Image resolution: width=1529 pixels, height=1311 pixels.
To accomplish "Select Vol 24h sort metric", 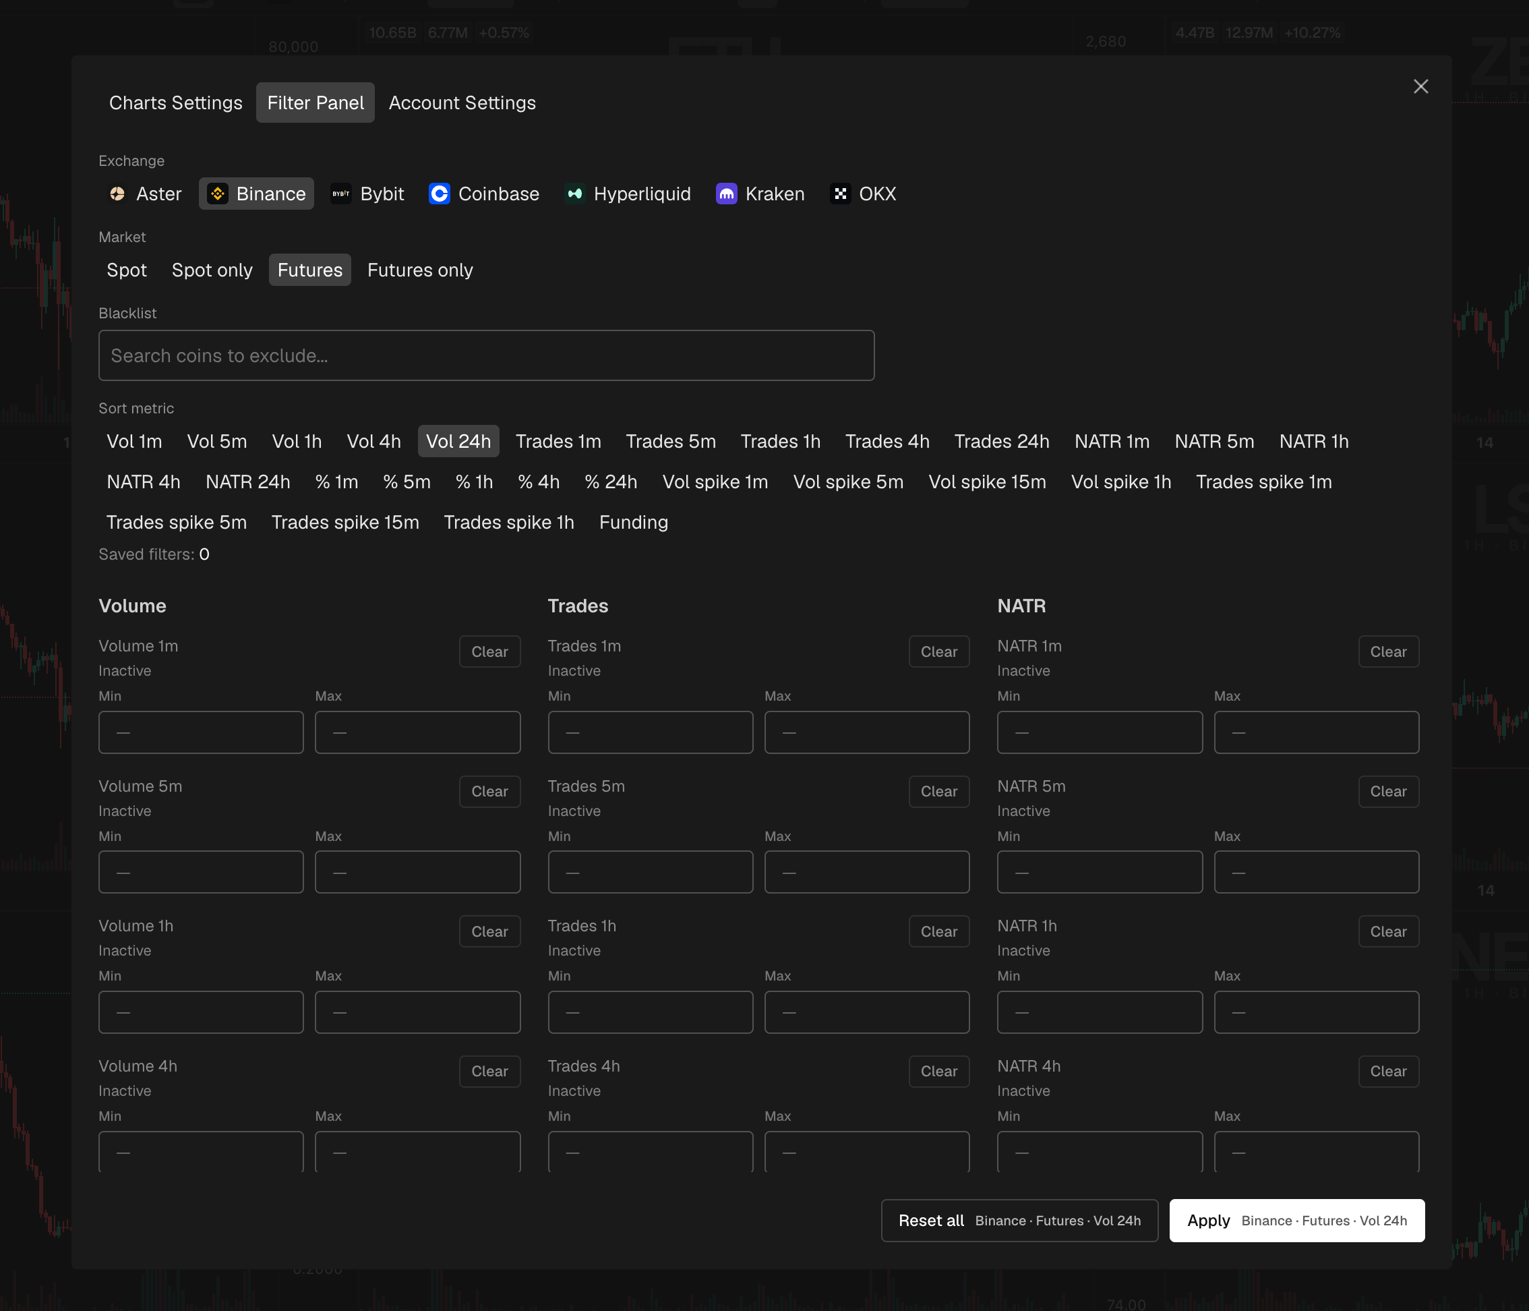I will click(458, 442).
